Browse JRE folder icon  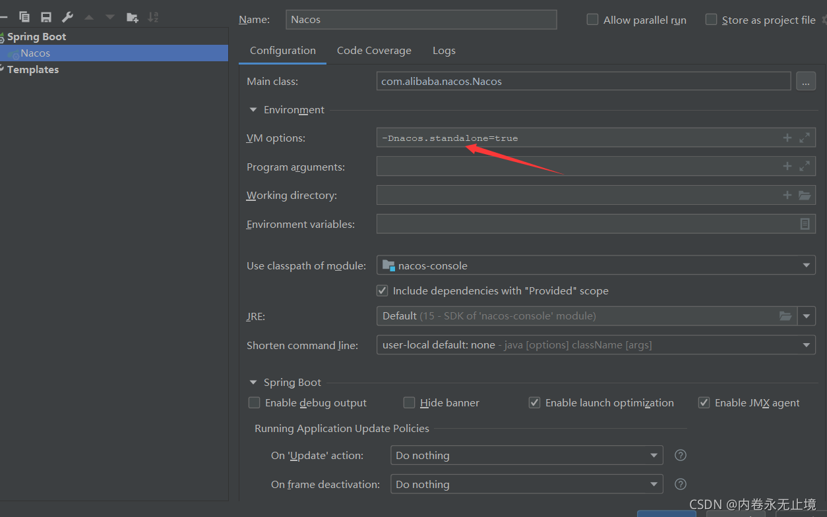[x=785, y=316]
